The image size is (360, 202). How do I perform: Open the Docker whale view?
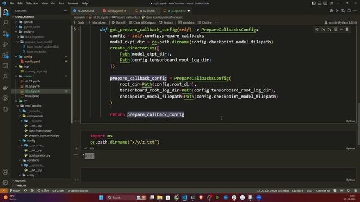coord(5,88)
